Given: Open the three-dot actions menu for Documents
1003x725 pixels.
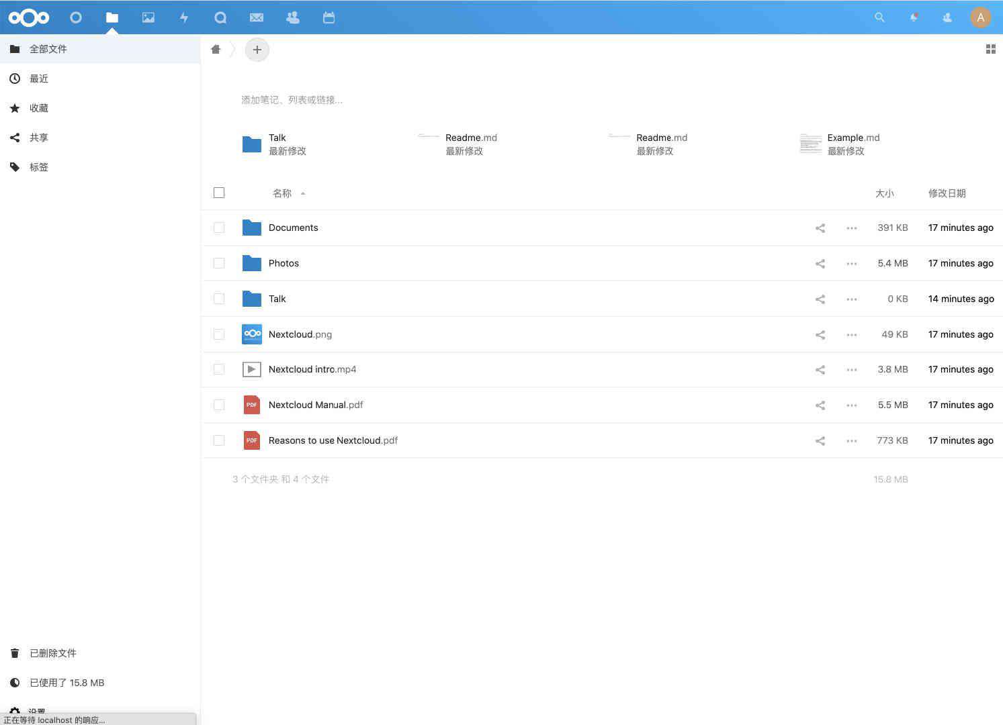Looking at the screenshot, I should (x=852, y=228).
